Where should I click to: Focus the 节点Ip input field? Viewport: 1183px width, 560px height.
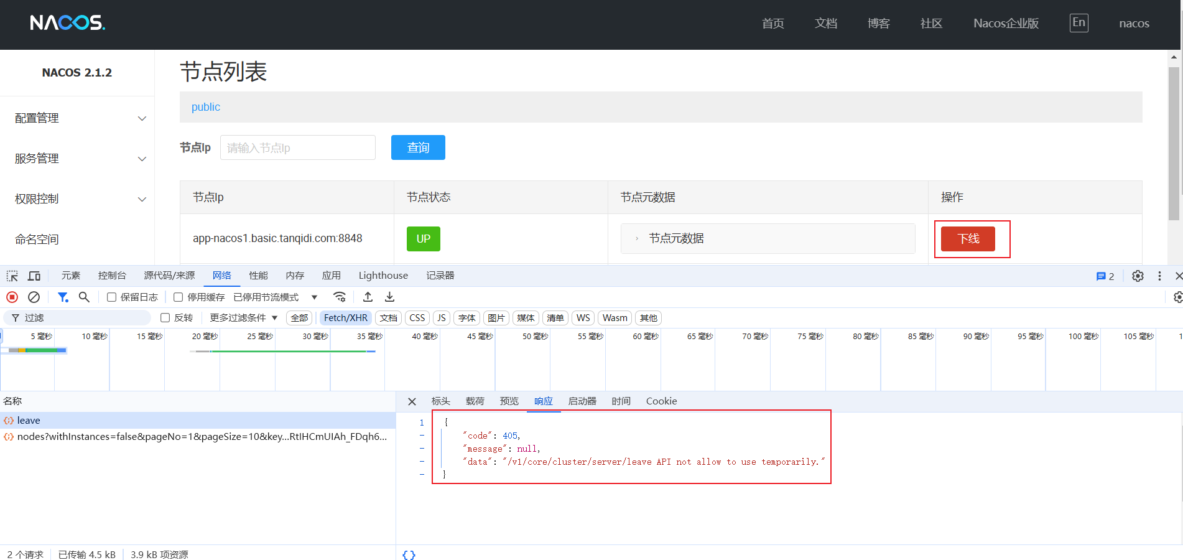tap(298, 147)
